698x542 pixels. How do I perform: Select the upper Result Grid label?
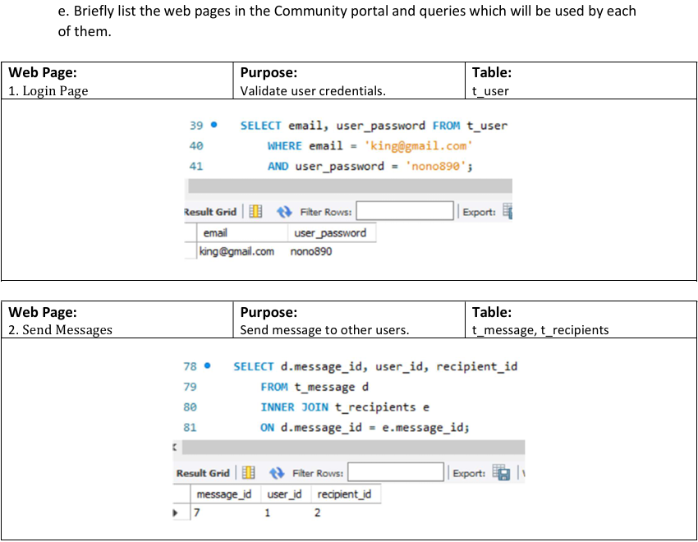click(x=210, y=212)
